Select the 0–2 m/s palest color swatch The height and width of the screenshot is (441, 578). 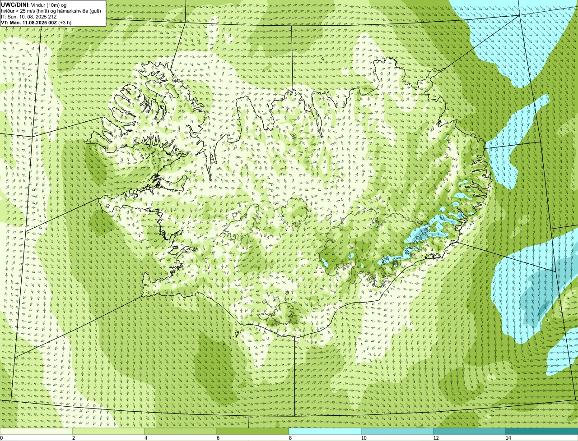click(36, 431)
